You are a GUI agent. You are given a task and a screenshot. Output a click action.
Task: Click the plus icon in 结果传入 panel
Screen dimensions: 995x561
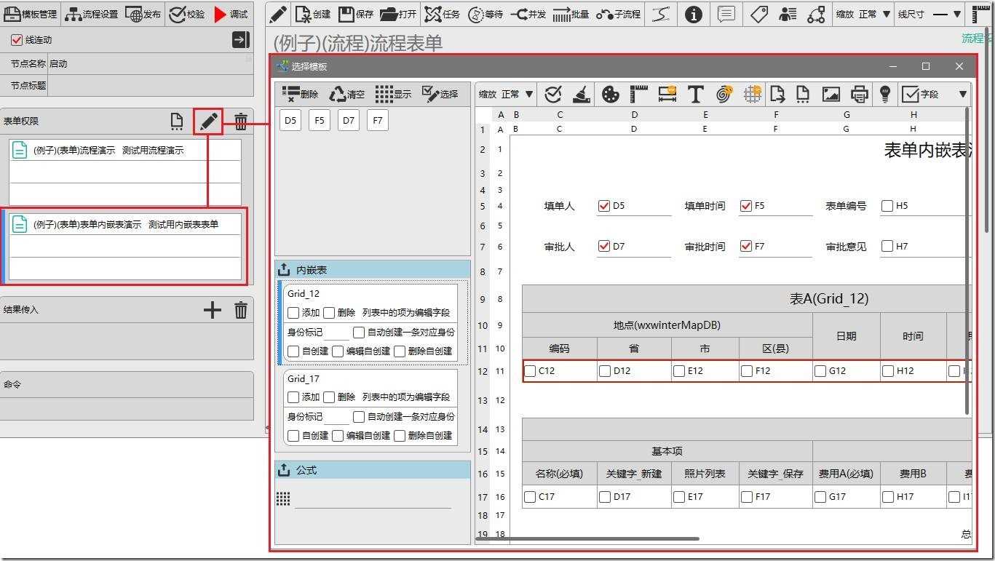(212, 311)
